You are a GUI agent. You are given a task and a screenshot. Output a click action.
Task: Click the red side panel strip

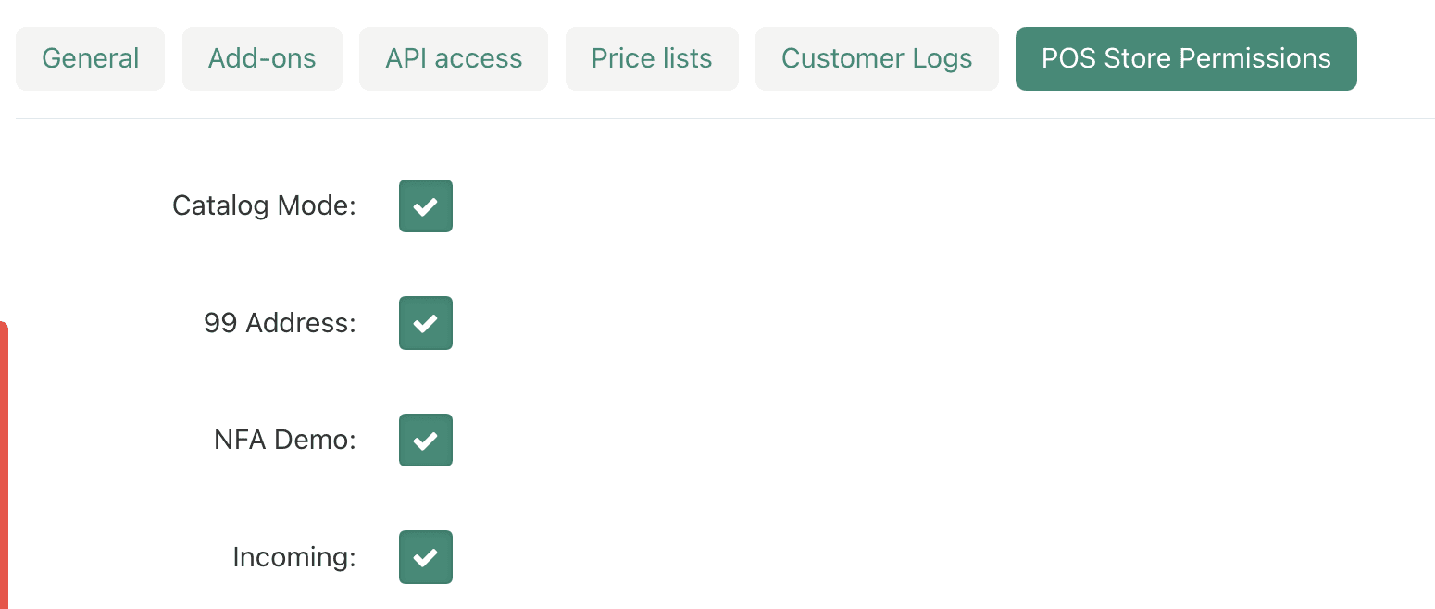[4, 465]
